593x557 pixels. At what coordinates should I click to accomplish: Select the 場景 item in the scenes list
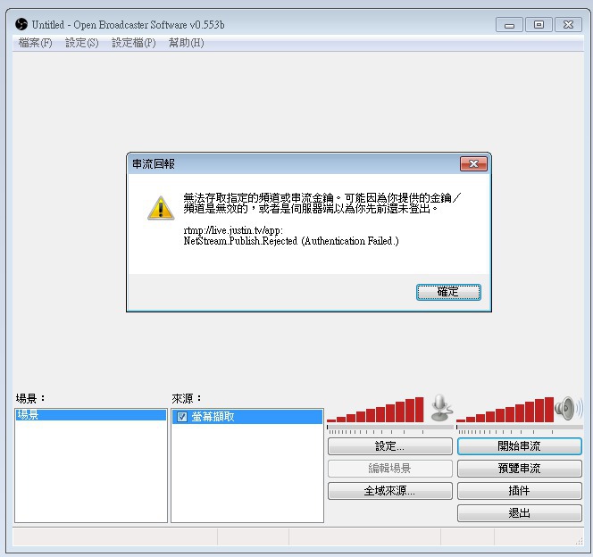91,415
